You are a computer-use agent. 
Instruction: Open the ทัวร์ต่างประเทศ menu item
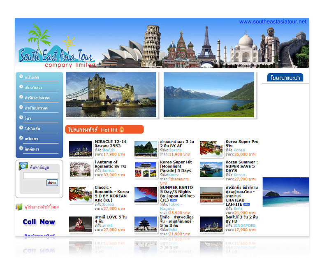[x=37, y=98]
